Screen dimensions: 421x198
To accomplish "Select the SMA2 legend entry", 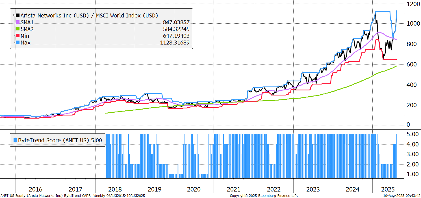I will click(x=28, y=29).
